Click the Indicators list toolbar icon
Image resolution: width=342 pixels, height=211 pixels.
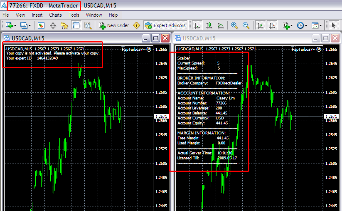[x=286, y=25]
